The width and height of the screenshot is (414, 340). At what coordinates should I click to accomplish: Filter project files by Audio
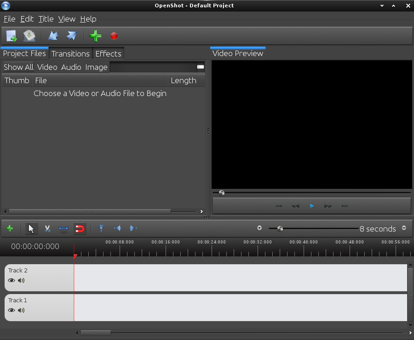point(71,67)
